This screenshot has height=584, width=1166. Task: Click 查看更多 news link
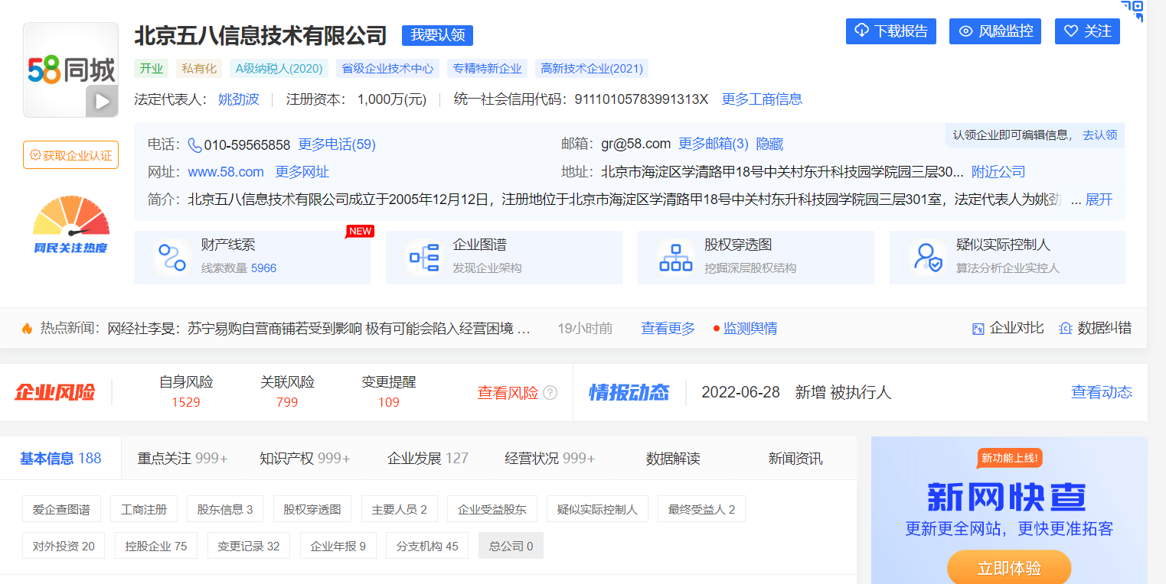pos(668,329)
